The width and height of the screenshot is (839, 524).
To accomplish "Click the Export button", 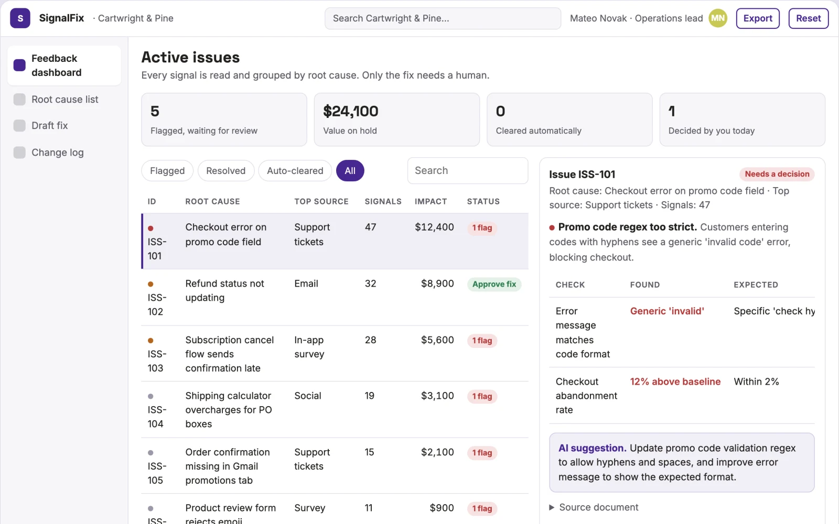I will (758, 18).
